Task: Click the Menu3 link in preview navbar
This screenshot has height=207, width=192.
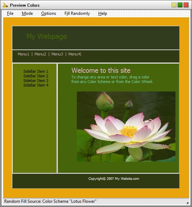Action: (57, 54)
